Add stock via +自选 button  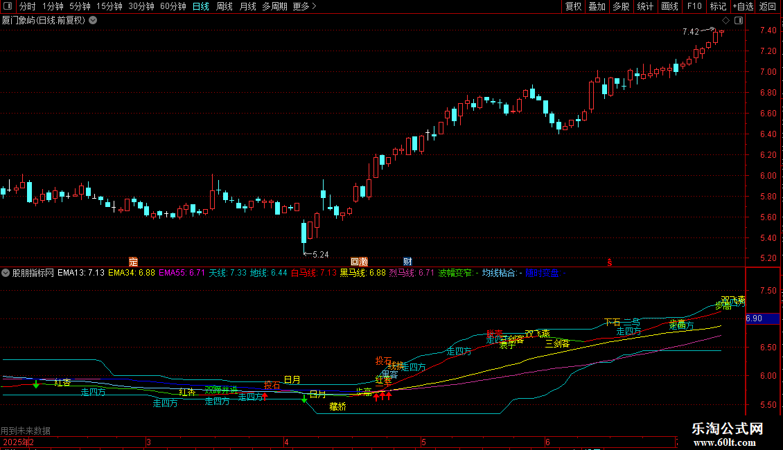pyautogui.click(x=743, y=6)
